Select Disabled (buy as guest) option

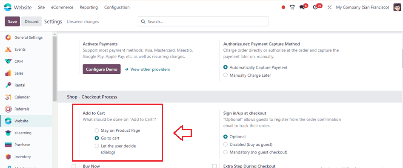click(226, 144)
